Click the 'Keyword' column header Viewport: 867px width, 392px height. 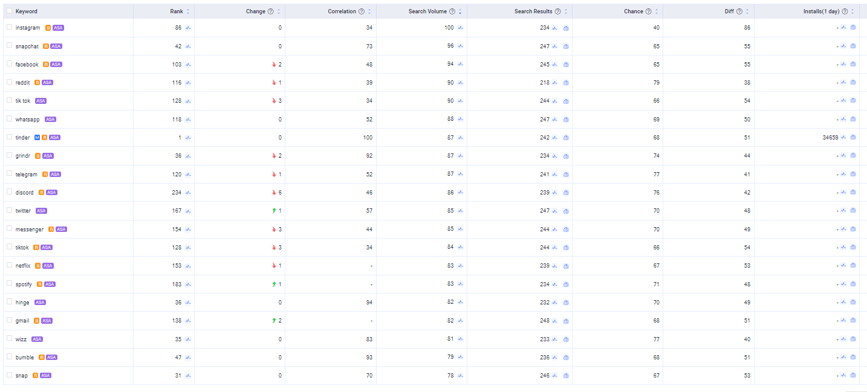(26, 11)
